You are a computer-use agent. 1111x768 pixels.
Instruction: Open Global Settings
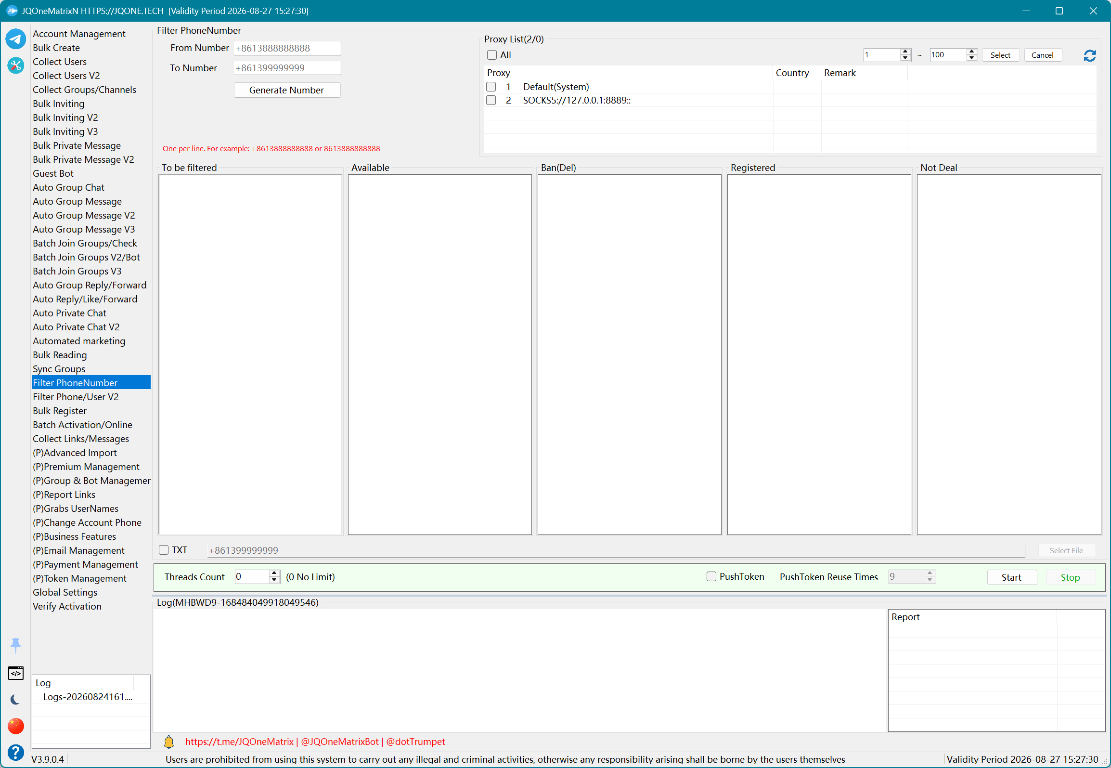[x=65, y=592]
